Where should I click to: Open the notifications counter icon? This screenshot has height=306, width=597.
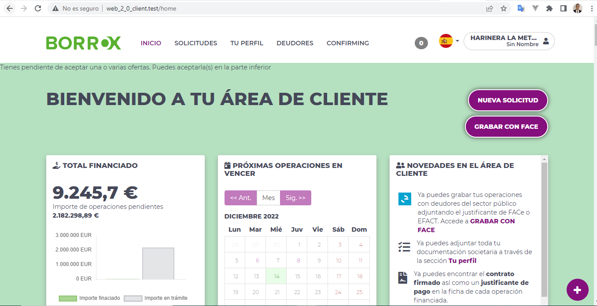click(x=421, y=43)
